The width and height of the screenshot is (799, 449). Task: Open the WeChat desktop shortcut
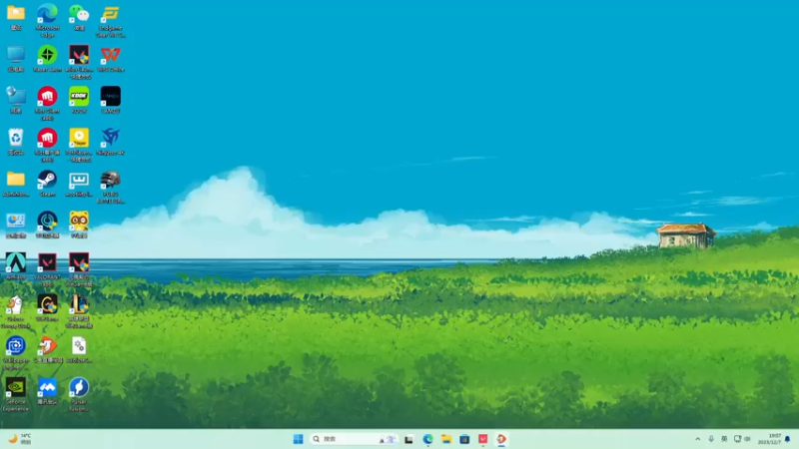click(79, 17)
